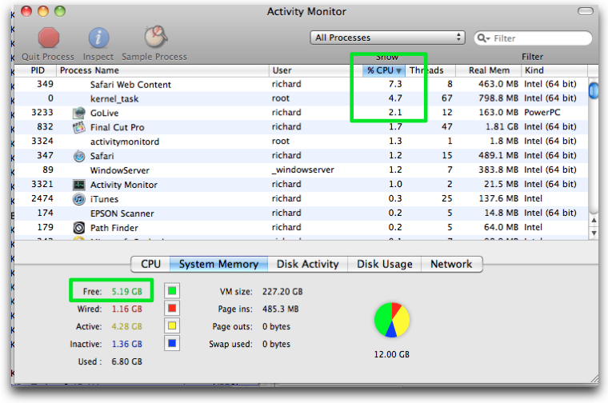608x403 pixels.
Task: Click the 798.8 MB memory value
Action: coord(498,98)
